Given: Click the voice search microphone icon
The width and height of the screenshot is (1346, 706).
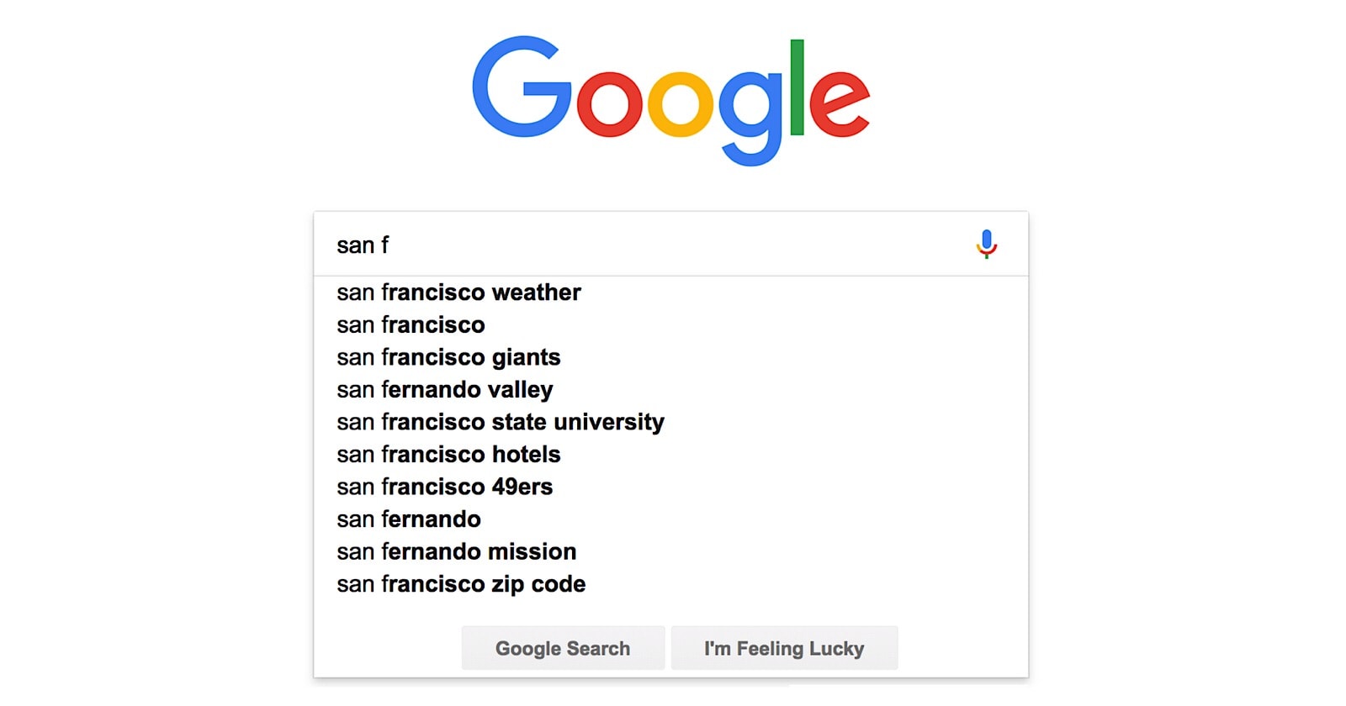Looking at the screenshot, I should click(986, 245).
